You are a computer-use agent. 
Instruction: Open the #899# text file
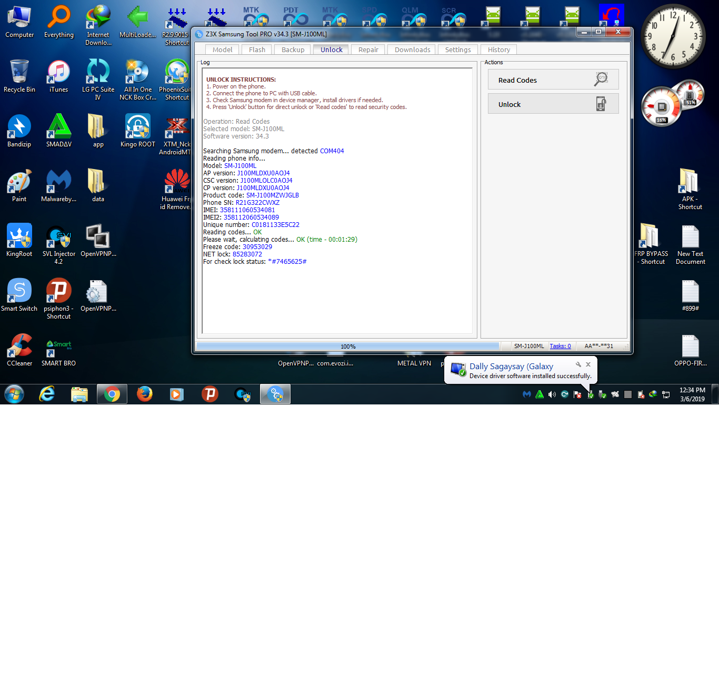coord(690,296)
